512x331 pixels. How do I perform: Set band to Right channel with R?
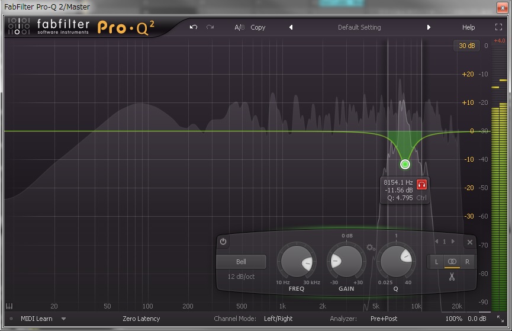pyautogui.click(x=467, y=262)
